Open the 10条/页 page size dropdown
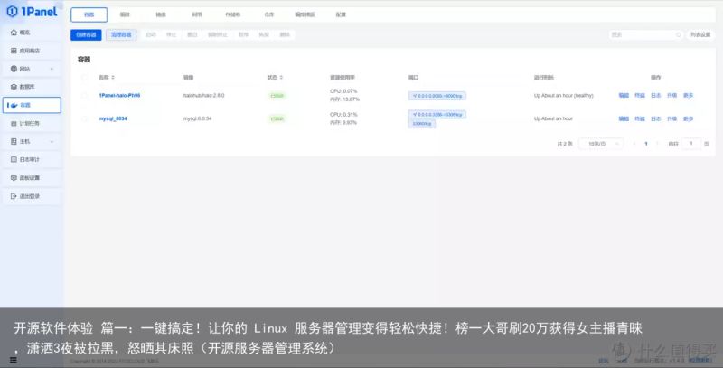Image resolution: width=723 pixels, height=368 pixels. 601,144
